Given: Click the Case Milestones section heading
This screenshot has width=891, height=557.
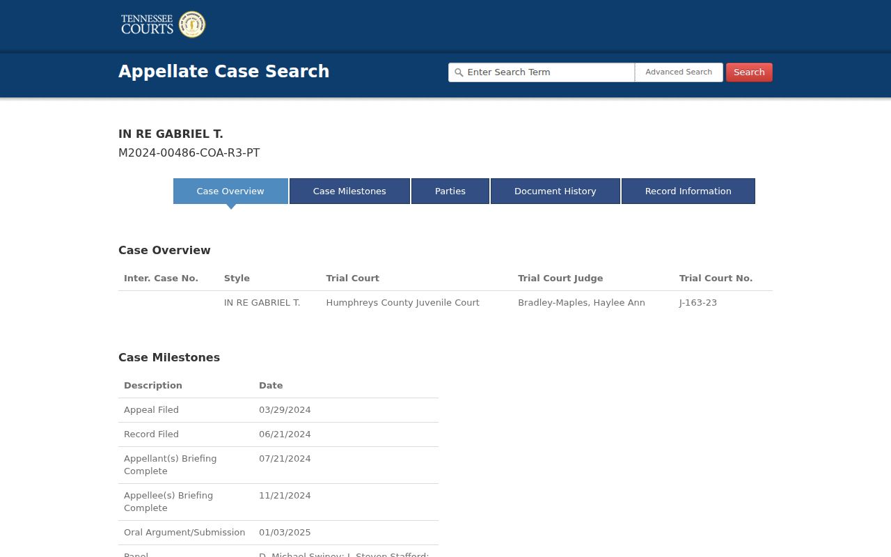Looking at the screenshot, I should click(x=169, y=358).
